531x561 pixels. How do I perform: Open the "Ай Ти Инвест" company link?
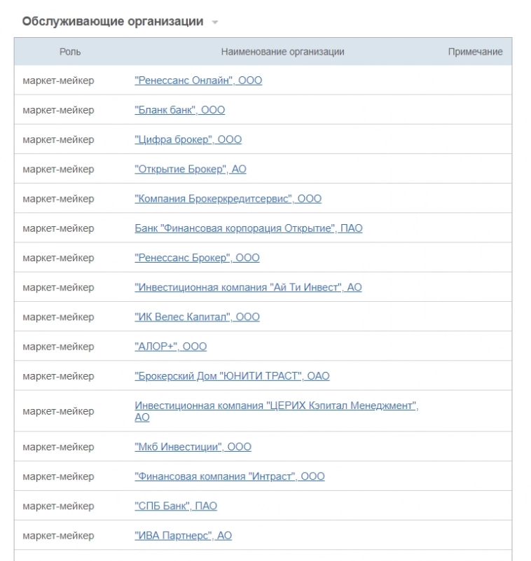[x=248, y=287]
